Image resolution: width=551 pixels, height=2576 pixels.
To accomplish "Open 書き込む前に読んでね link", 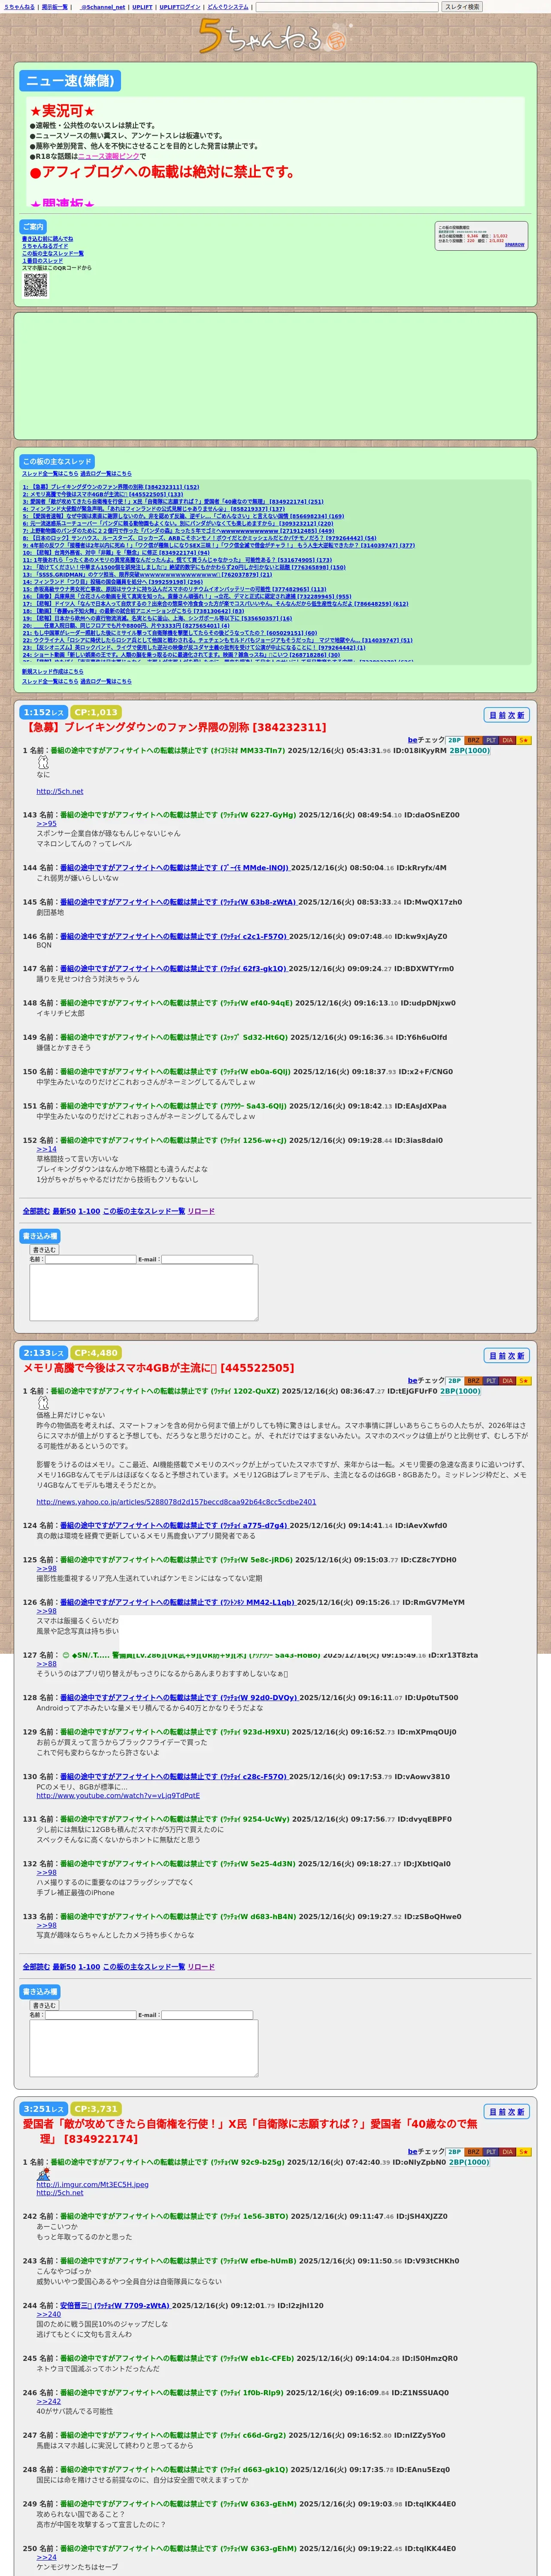I will 47,239.
